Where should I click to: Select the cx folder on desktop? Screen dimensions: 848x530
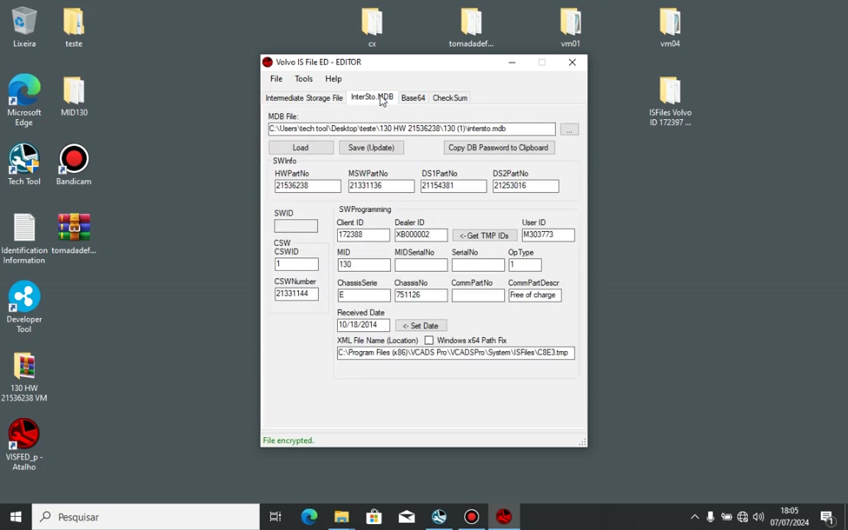click(372, 27)
